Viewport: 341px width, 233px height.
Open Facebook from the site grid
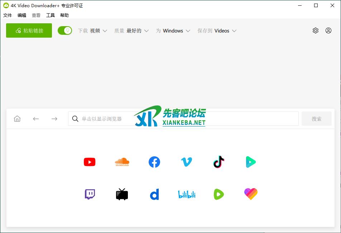(x=154, y=162)
